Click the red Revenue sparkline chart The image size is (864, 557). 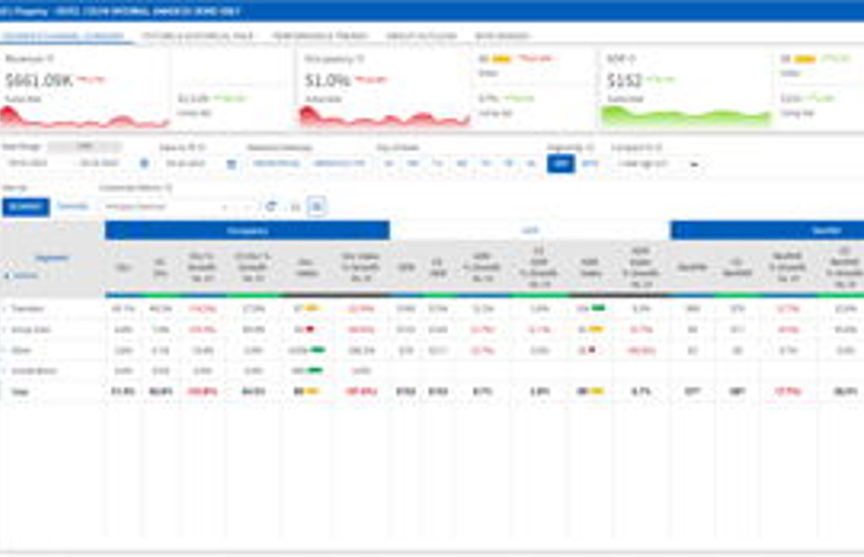pyautogui.click(x=85, y=117)
